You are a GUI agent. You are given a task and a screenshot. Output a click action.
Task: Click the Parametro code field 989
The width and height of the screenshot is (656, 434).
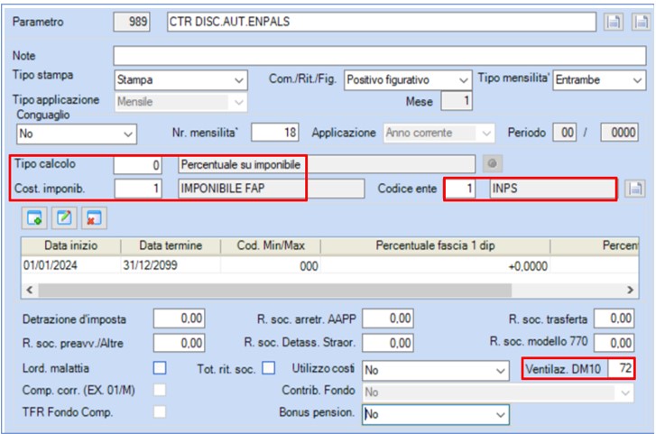click(132, 22)
